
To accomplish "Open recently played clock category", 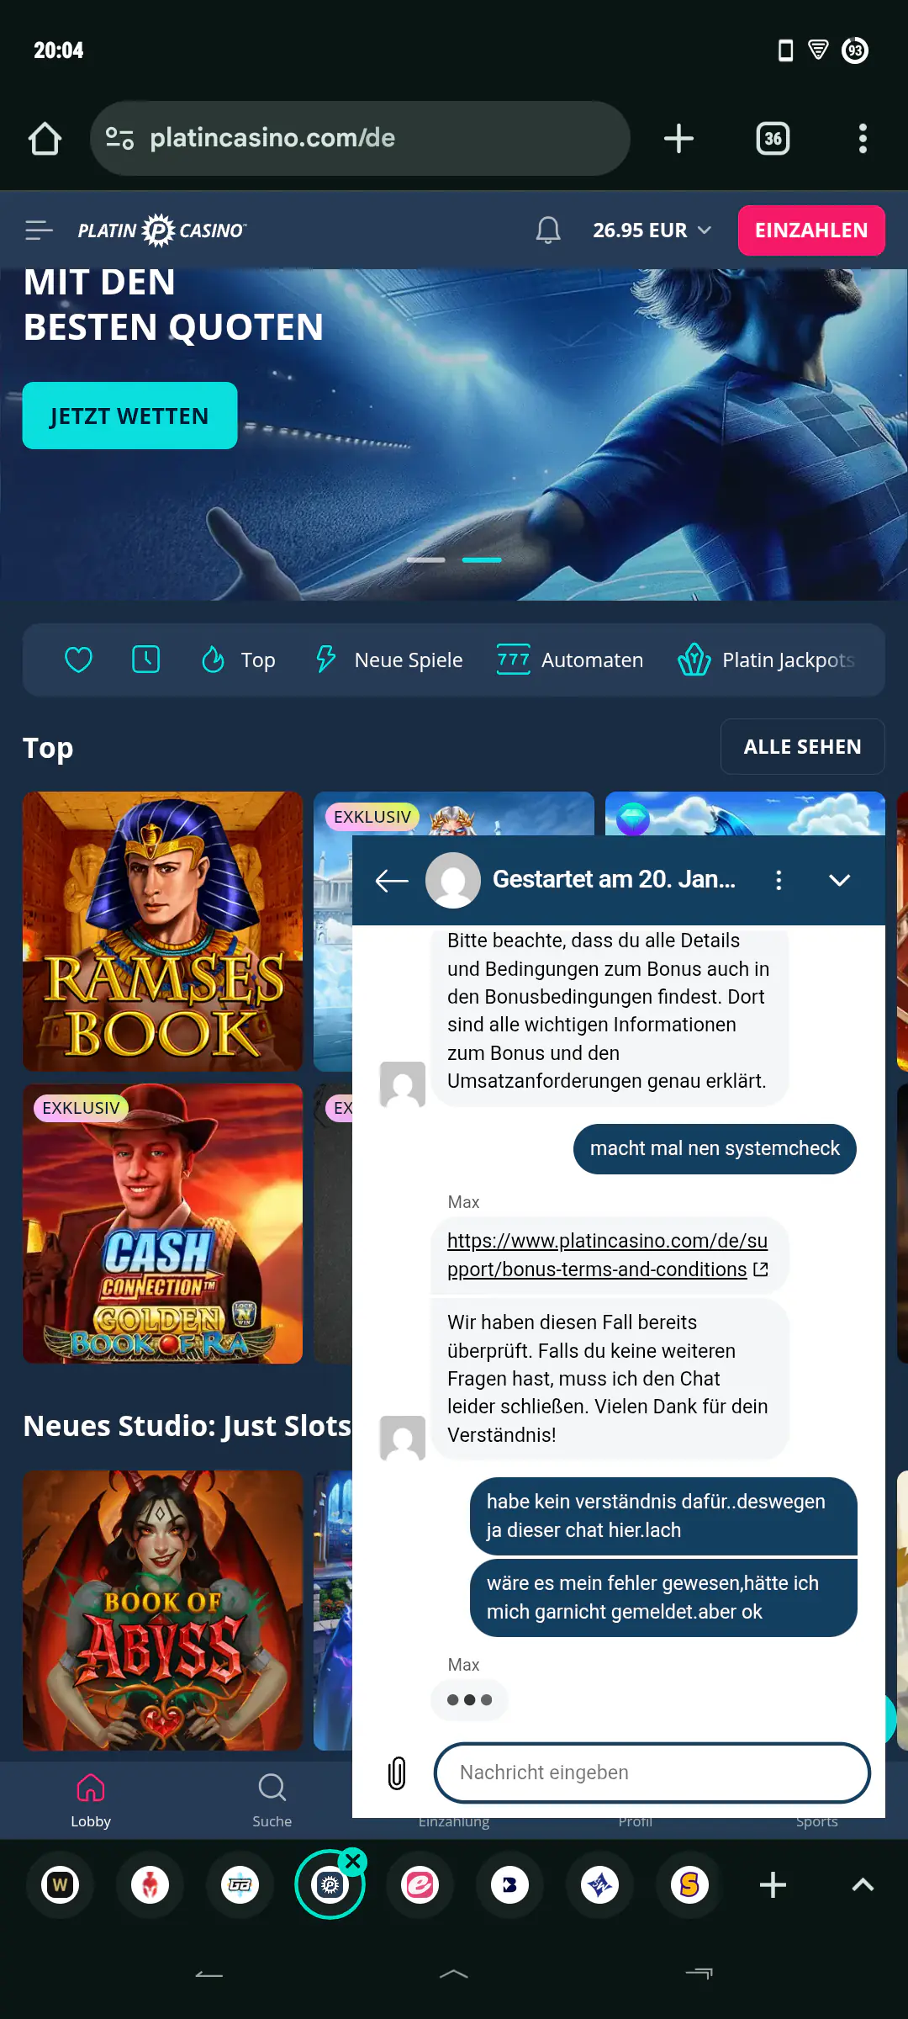I will coord(146,660).
